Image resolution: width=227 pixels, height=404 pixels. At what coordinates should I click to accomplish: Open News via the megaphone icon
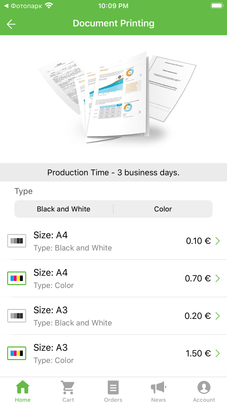pos(159,387)
